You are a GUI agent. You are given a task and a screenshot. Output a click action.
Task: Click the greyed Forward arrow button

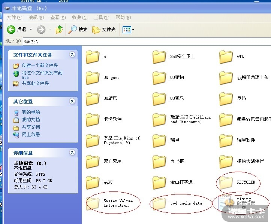[41, 30]
